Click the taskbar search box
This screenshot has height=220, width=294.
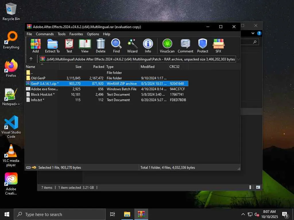[x=60, y=214]
